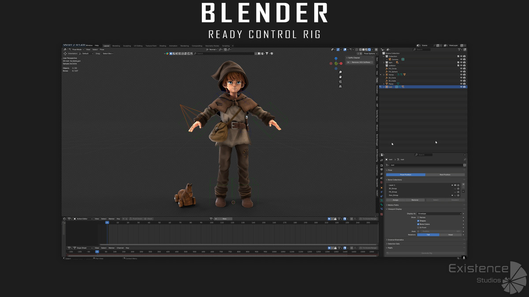
Task: Click frame 100 on the timeline ruler
Action: click(x=212, y=223)
